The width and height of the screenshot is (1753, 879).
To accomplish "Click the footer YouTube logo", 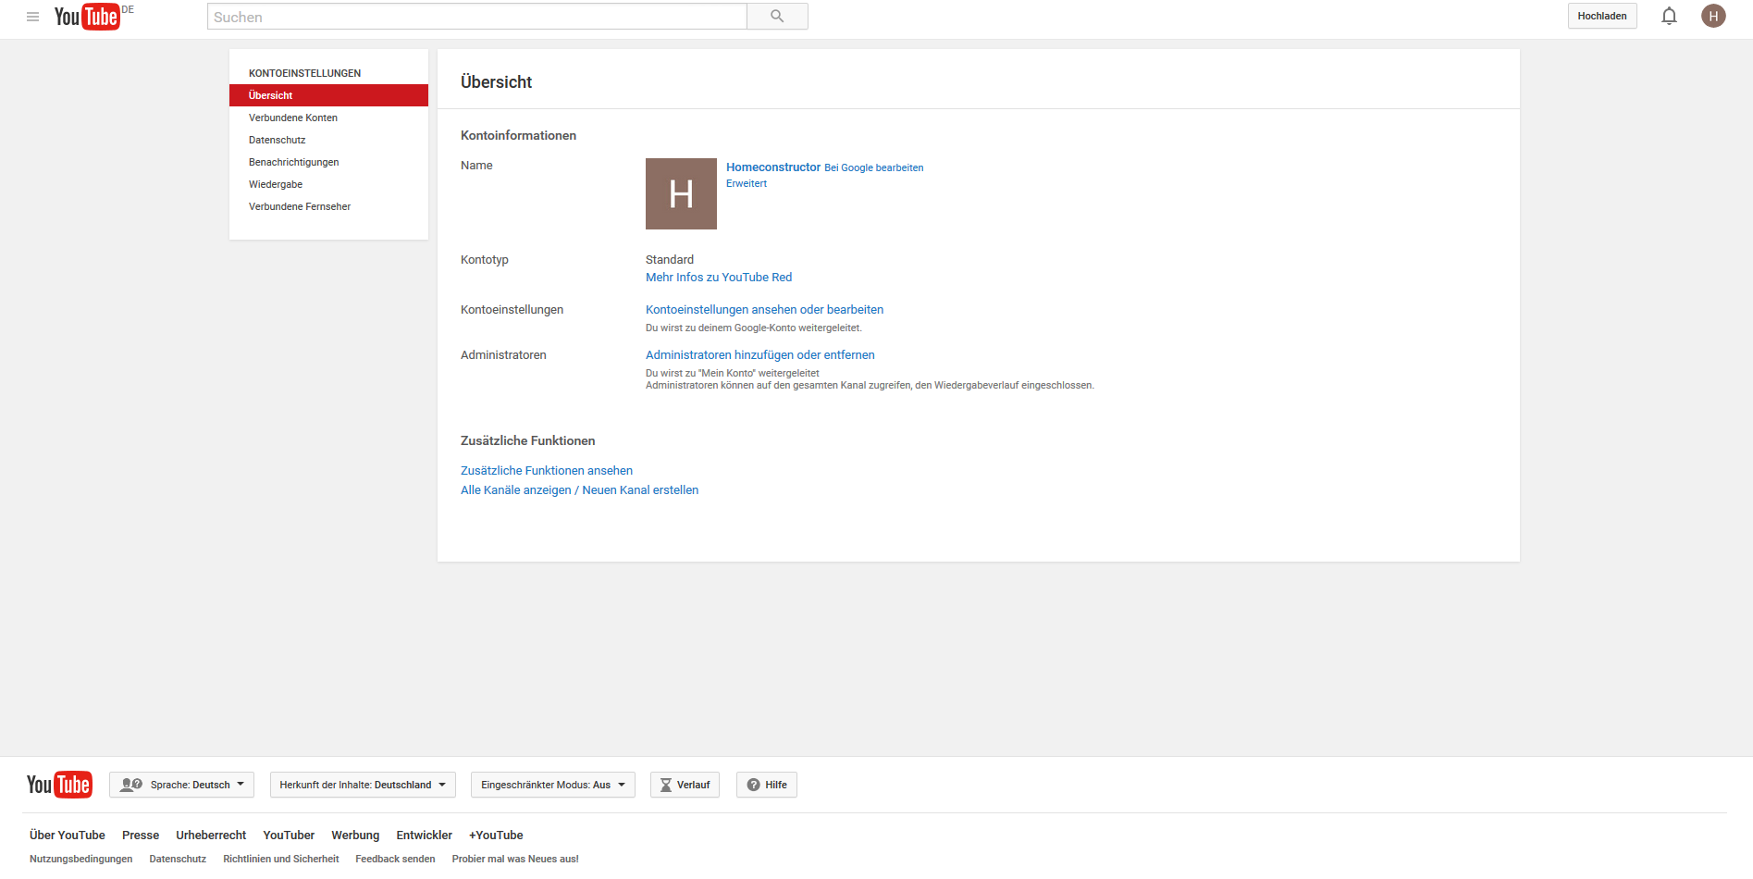I will pos(59,785).
